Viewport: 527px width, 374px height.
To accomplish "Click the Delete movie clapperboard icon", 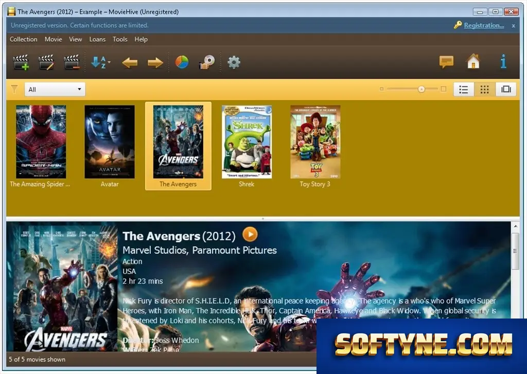I will [x=72, y=62].
